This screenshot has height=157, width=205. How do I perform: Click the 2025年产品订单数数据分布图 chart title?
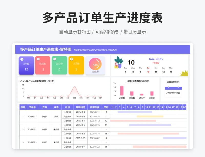tap(37, 81)
